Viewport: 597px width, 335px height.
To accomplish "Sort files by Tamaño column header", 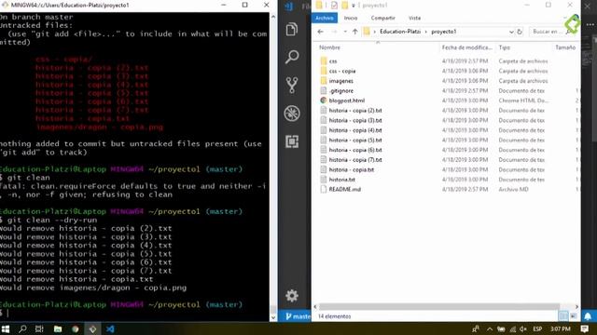I will tap(565, 47).
